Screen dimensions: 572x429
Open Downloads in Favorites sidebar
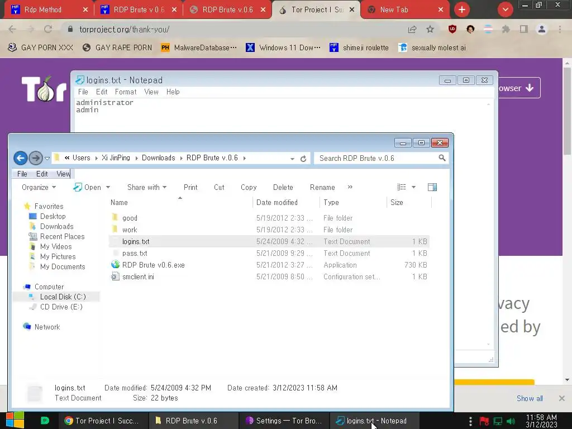pyautogui.click(x=56, y=227)
